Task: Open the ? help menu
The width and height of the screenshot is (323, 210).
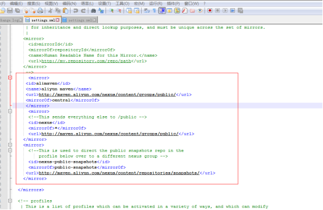Action: 204,3
